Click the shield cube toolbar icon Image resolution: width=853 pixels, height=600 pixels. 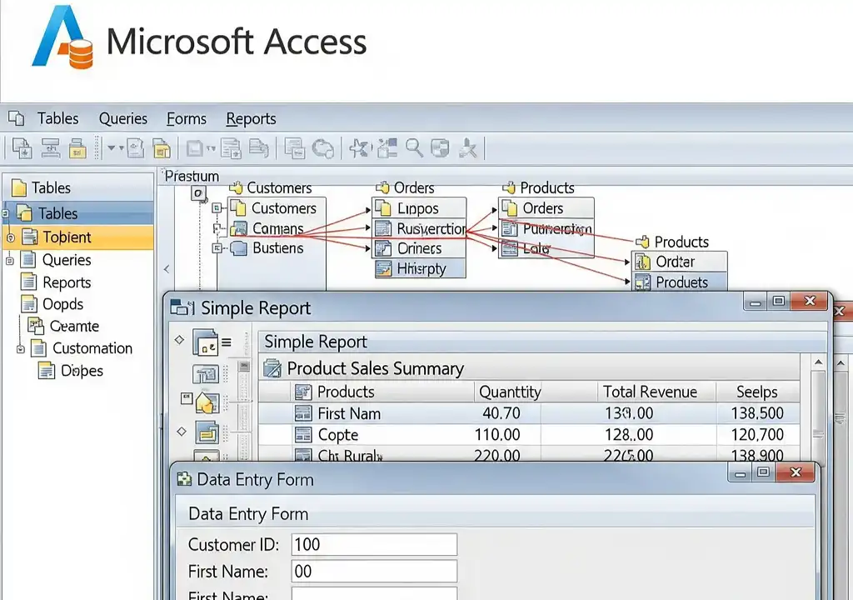click(440, 148)
